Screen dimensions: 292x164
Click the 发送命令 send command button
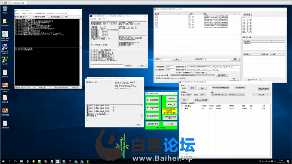coord(128,66)
